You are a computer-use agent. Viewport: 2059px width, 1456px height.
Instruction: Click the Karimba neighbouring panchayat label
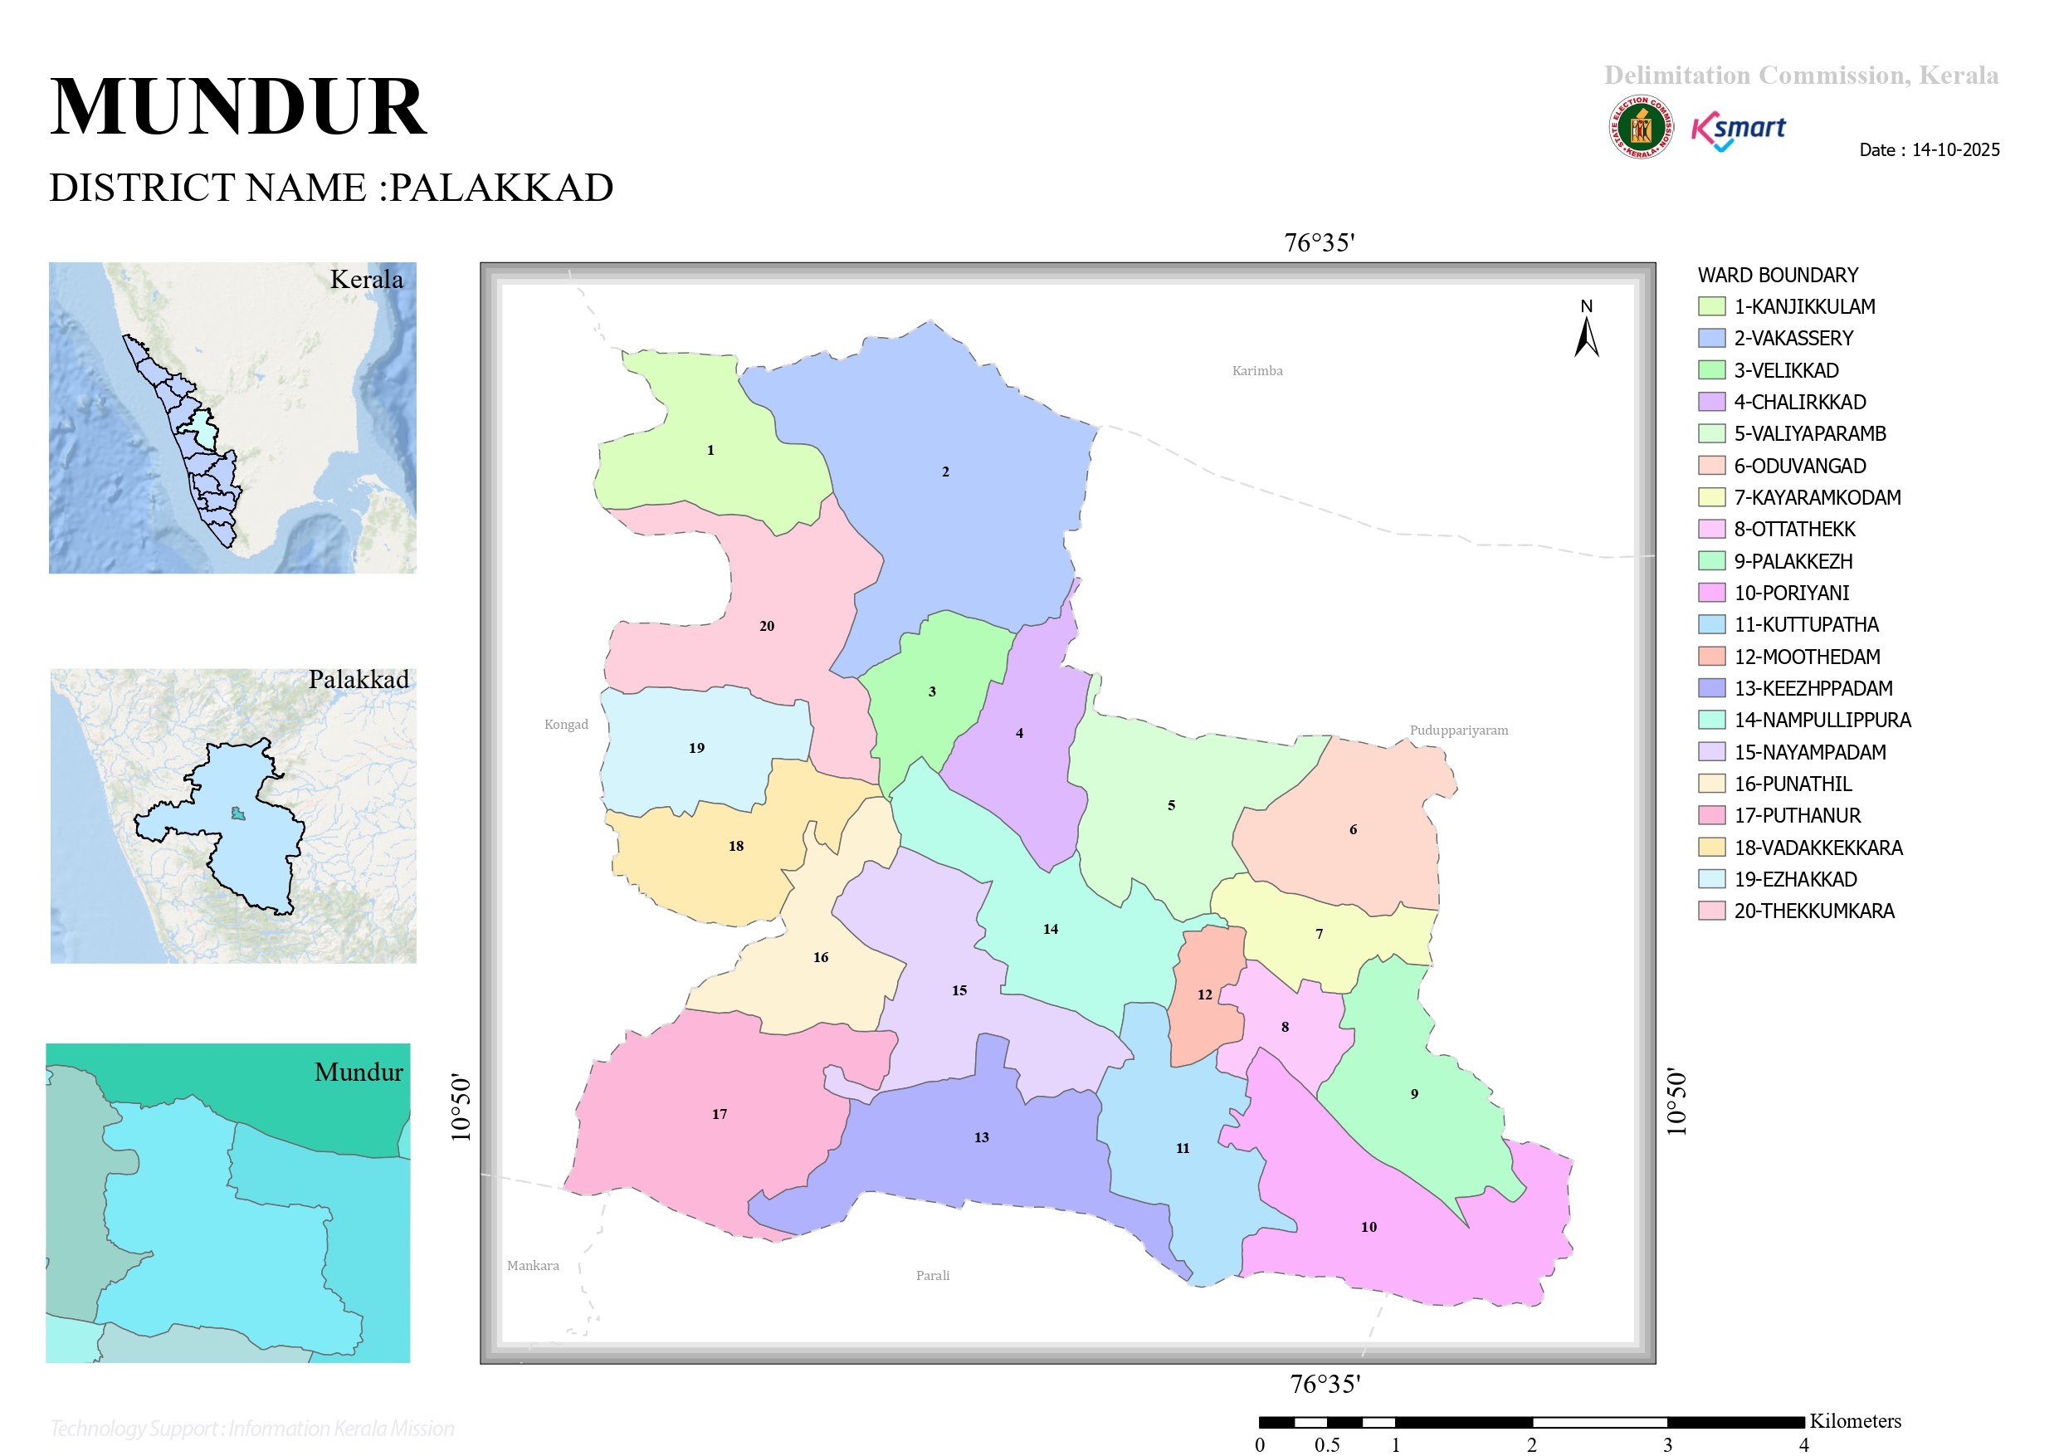pyautogui.click(x=1257, y=370)
